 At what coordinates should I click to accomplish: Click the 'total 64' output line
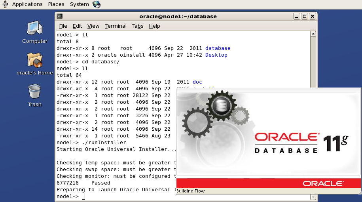click(x=69, y=75)
